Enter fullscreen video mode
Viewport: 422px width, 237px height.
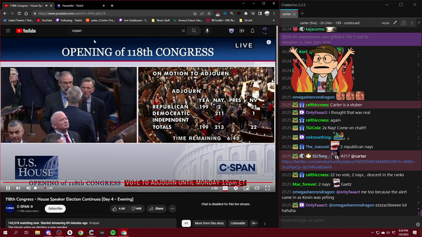coord(267,188)
